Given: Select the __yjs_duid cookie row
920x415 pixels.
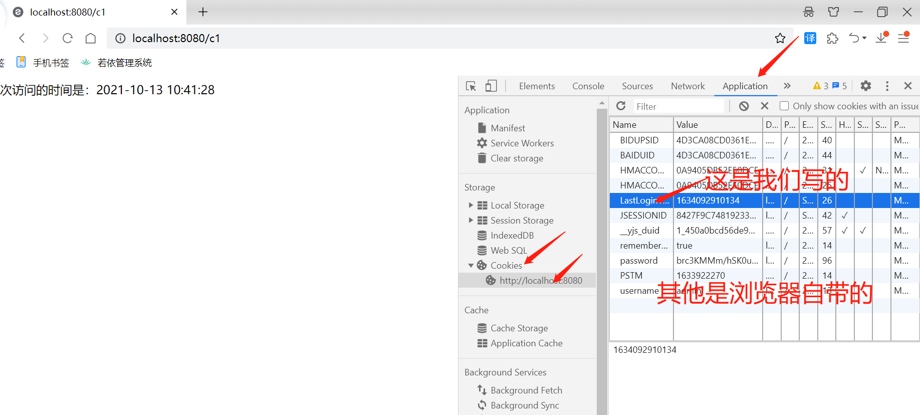Looking at the screenshot, I should point(764,231).
